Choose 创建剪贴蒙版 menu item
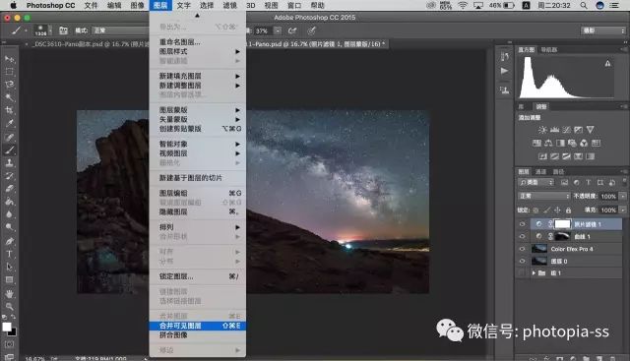This screenshot has width=630, height=361. click(x=197, y=129)
